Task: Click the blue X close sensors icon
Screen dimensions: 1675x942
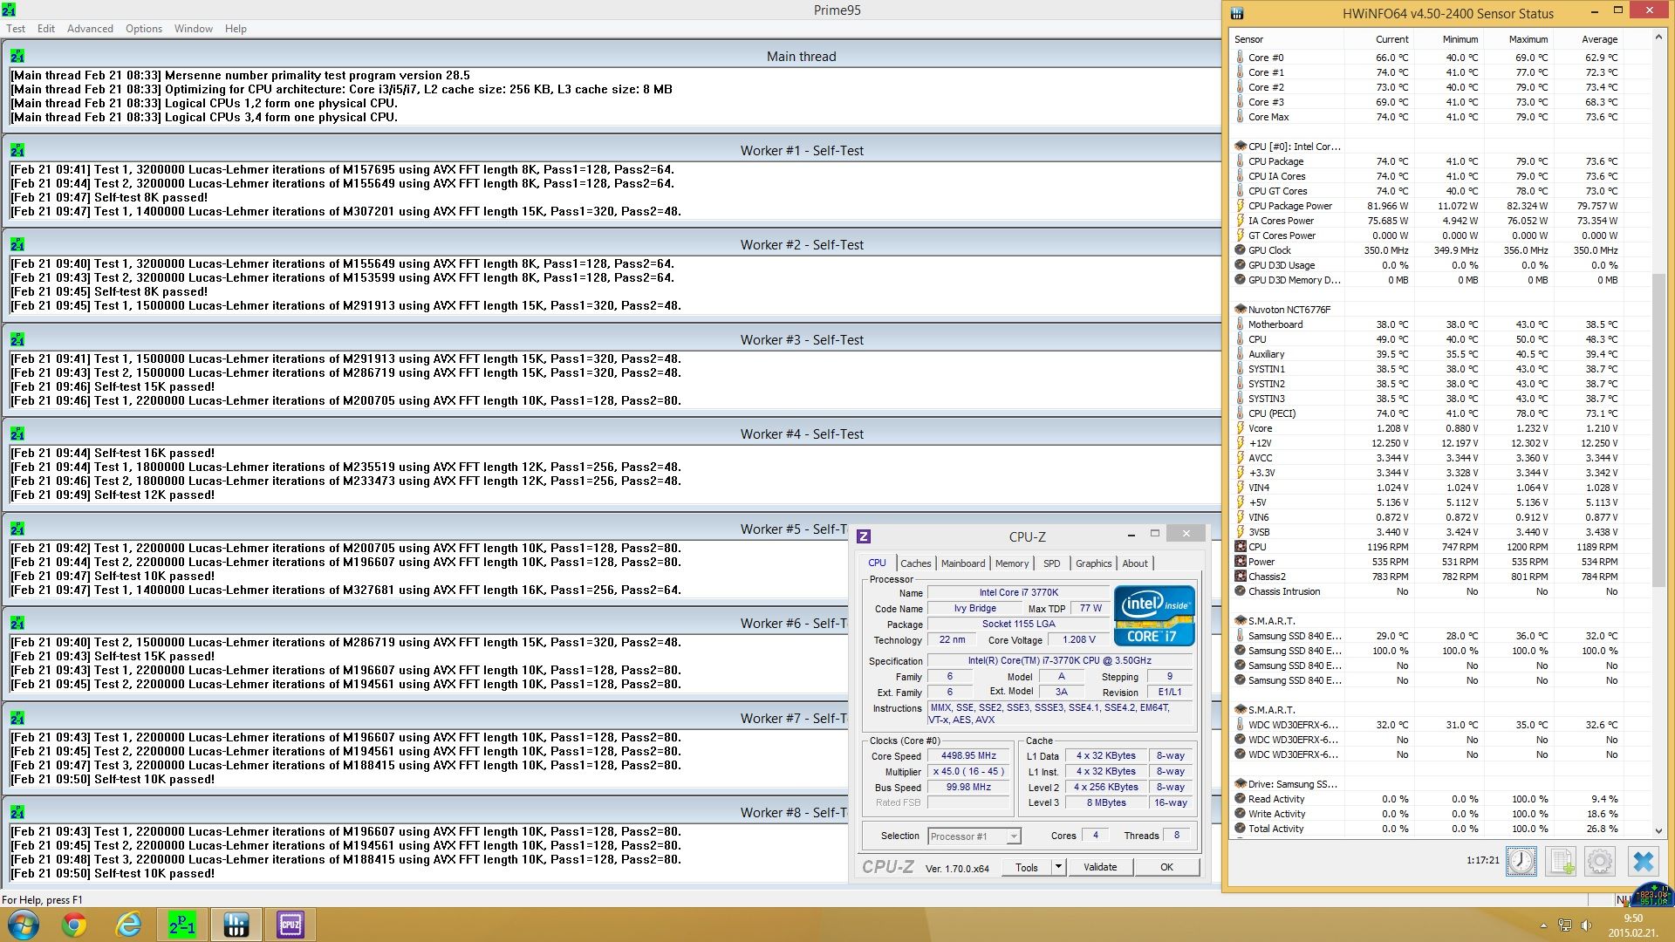Action: tap(1643, 861)
